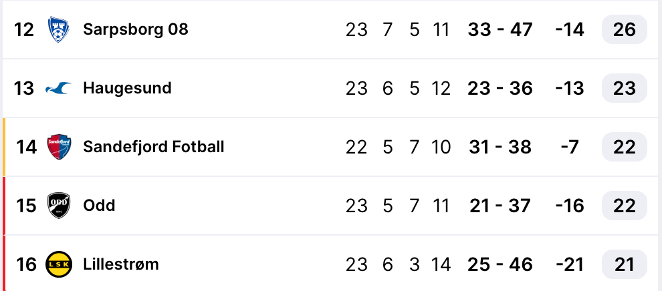Click the red relegation marker beside rank 16
Viewport: 662px width, 291px height.
point(4,264)
